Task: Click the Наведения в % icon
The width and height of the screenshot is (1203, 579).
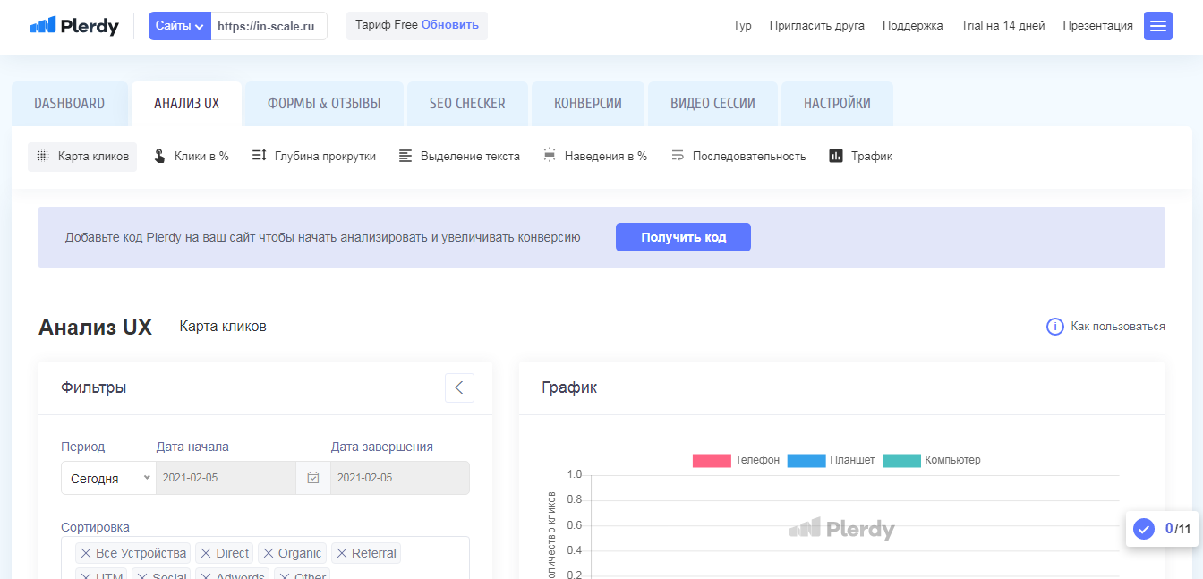Action: (x=550, y=156)
